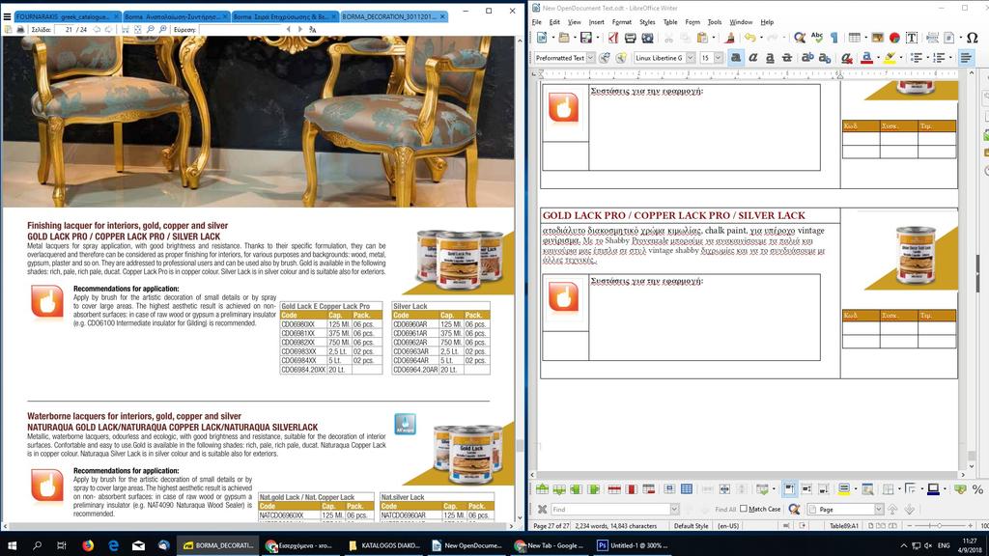Toggle print preview in Writer
Viewport: 989px width, 556px height.
click(648, 38)
